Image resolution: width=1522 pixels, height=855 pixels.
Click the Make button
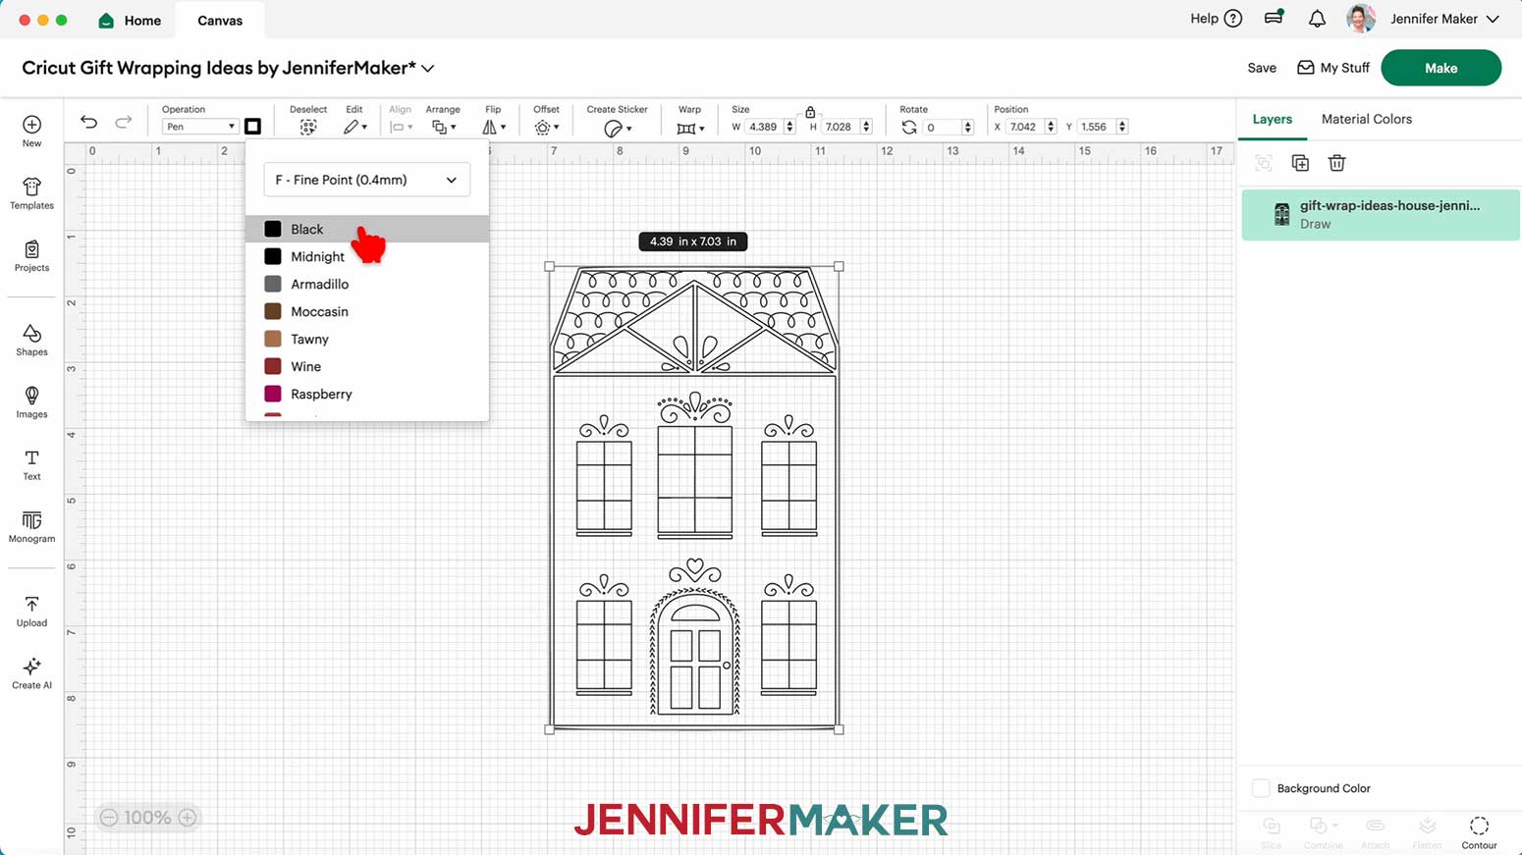(x=1440, y=68)
